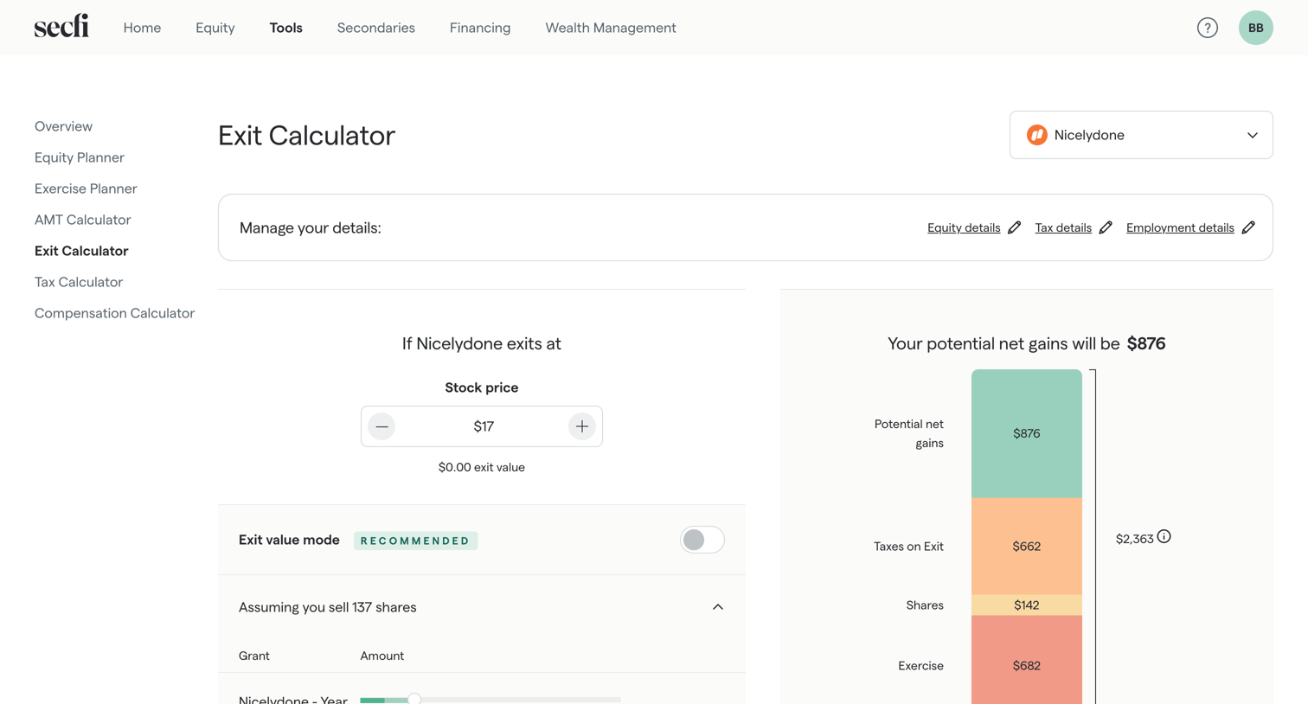Click the Amount column header
The height and width of the screenshot is (704, 1308).
pos(382,656)
